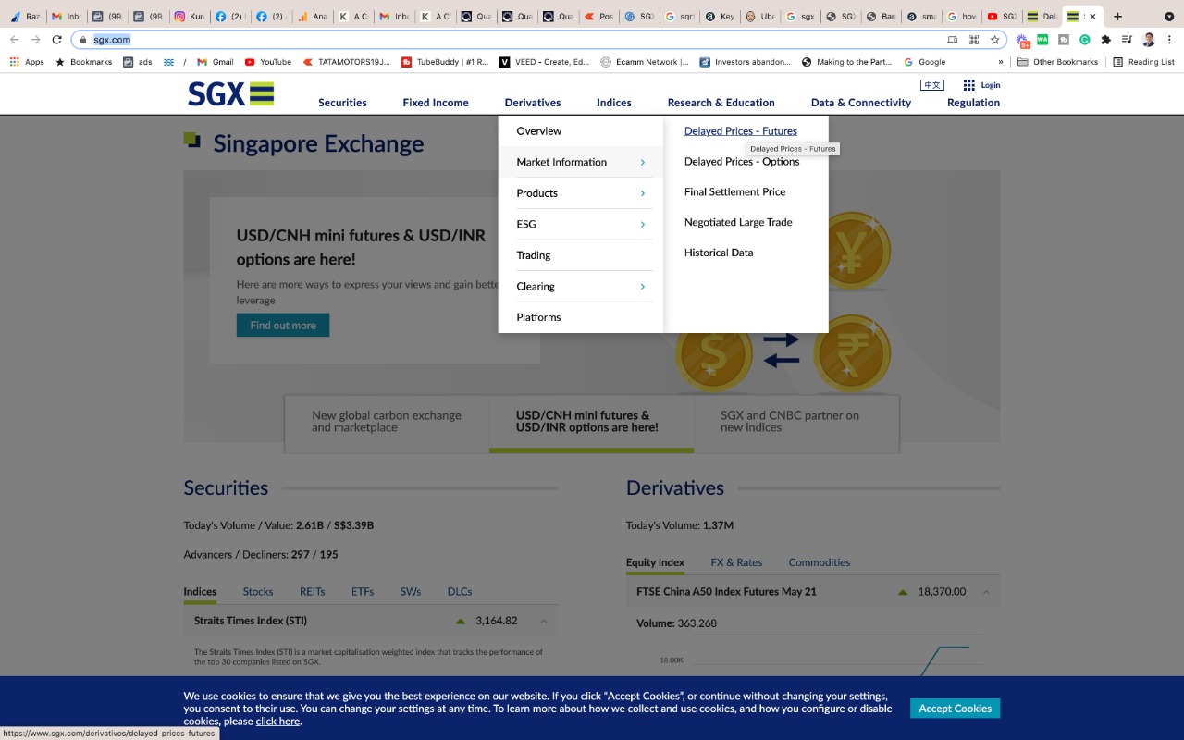
Task: Select the REITs tab under Securities
Action: click(312, 591)
